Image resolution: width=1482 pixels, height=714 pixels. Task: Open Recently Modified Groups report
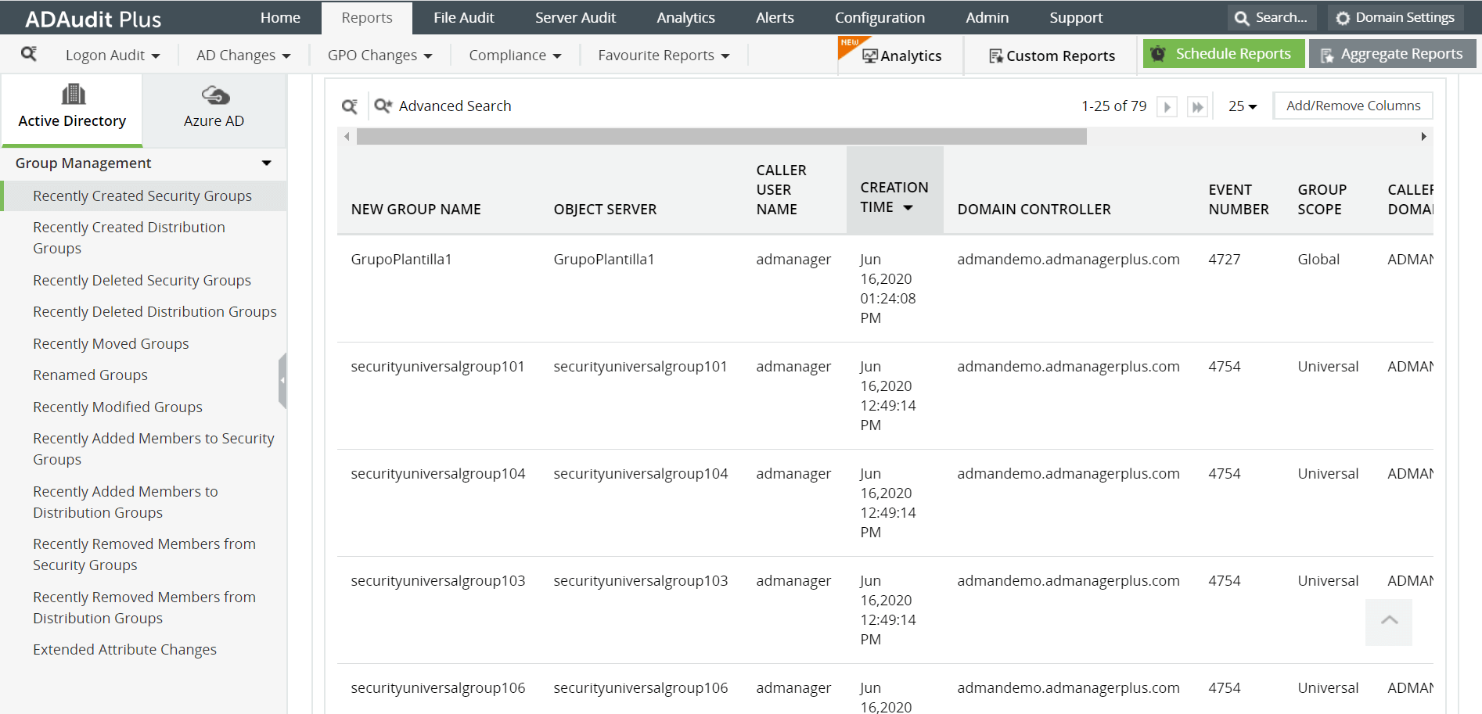pyautogui.click(x=117, y=407)
